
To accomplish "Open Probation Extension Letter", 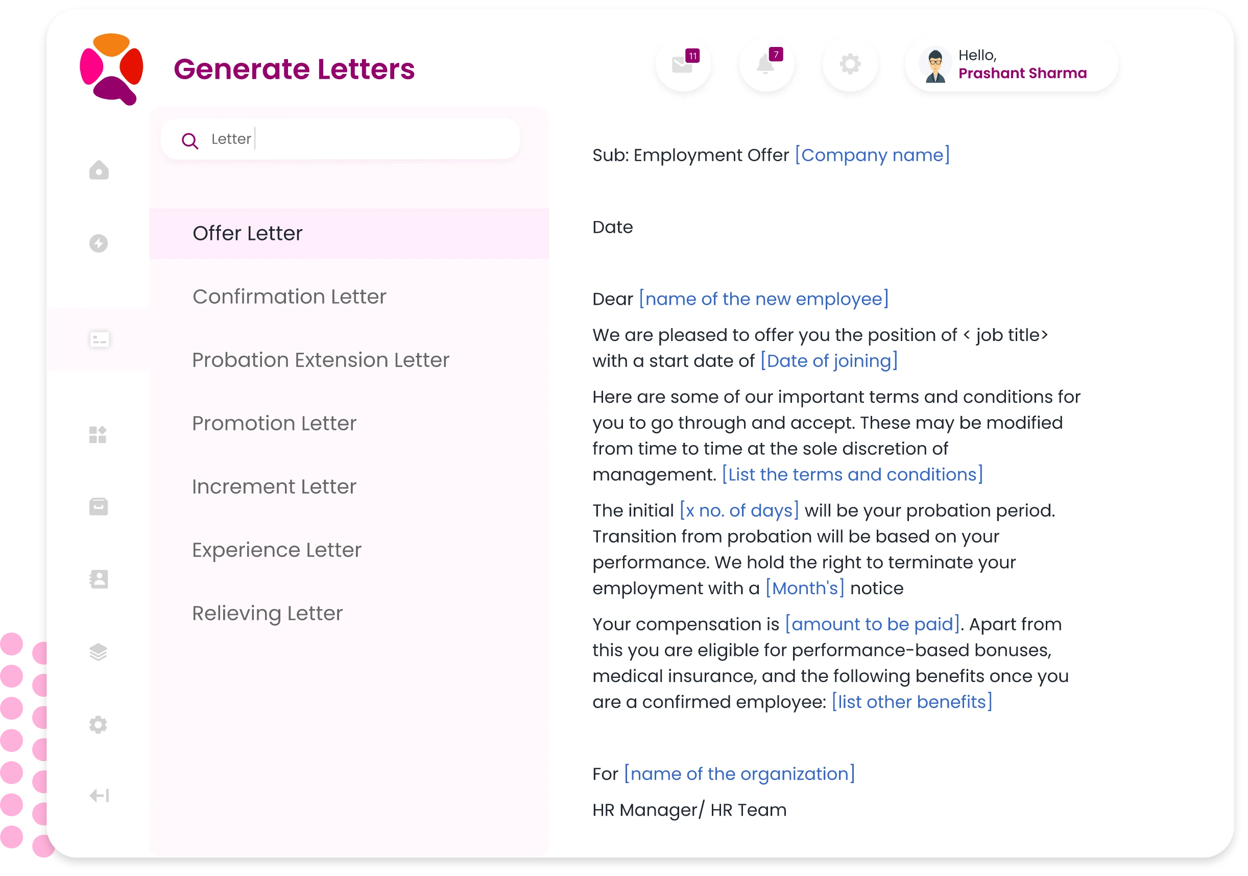I will (x=321, y=360).
